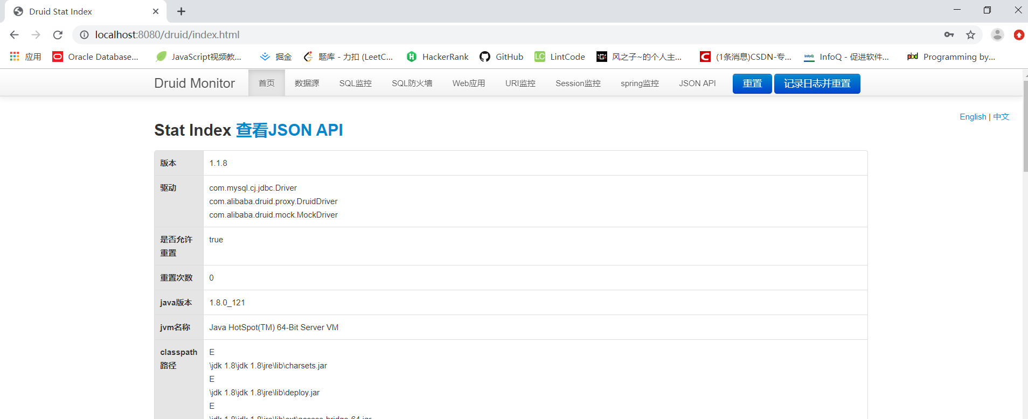
Task: Open the JavaScript video tutorial bookmark
Action: tap(198, 57)
